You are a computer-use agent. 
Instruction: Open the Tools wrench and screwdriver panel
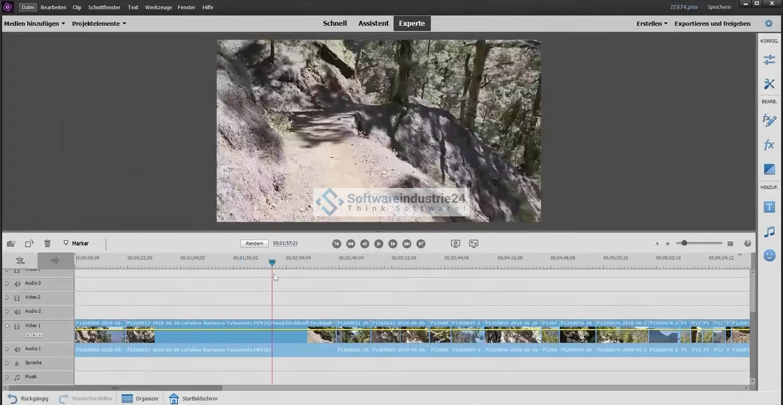click(769, 84)
